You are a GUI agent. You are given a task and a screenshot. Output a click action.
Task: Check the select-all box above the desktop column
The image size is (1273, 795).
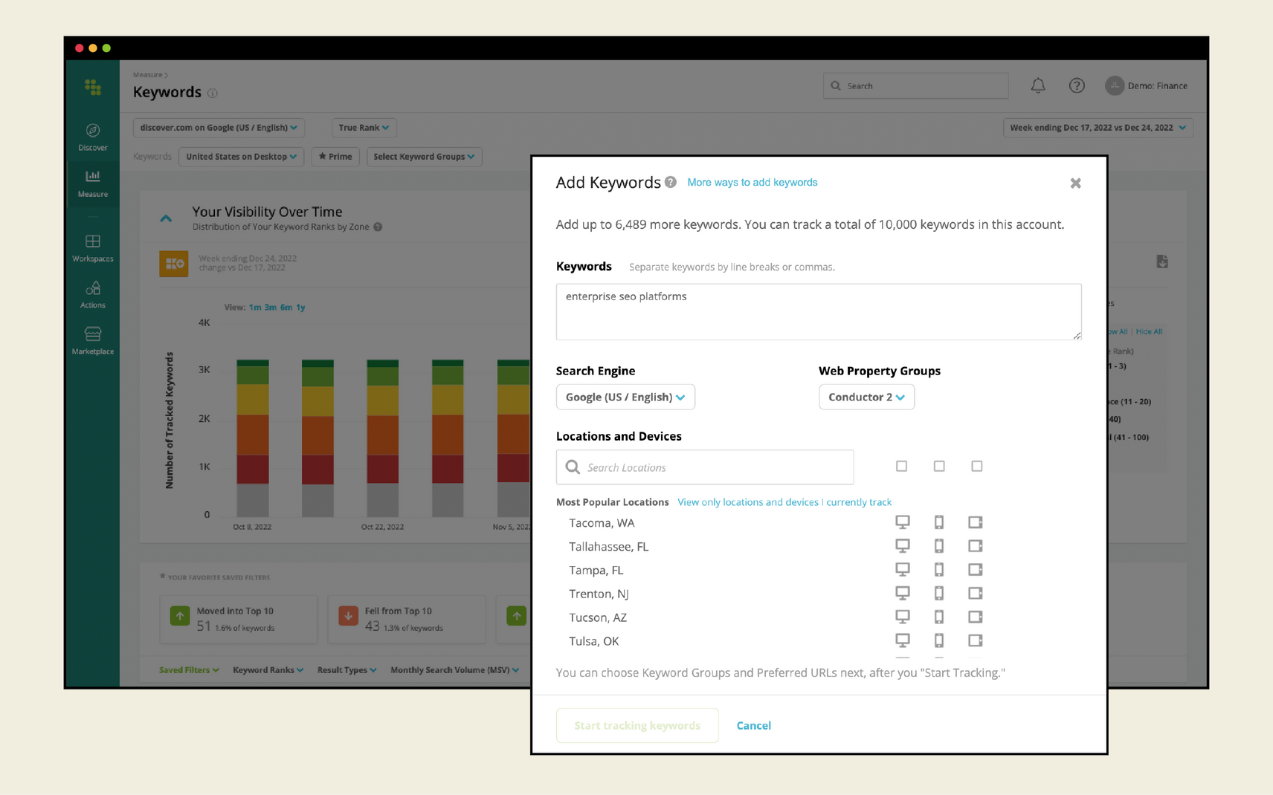click(x=901, y=466)
